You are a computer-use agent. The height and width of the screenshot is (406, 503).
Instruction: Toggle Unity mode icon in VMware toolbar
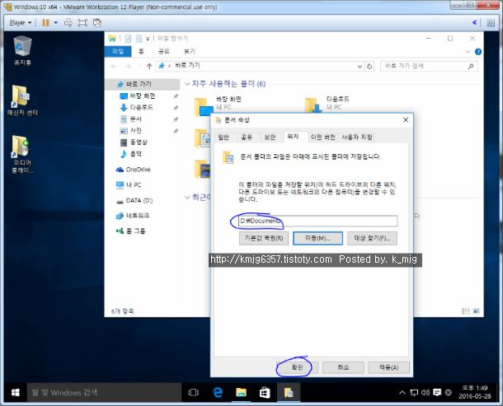96,23
